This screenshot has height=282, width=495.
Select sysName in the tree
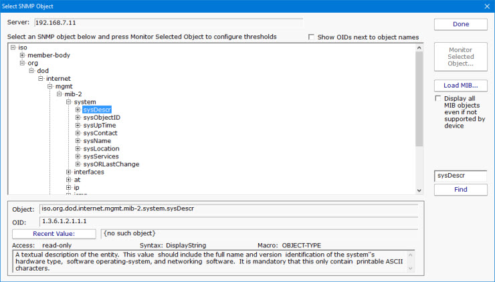click(x=96, y=141)
